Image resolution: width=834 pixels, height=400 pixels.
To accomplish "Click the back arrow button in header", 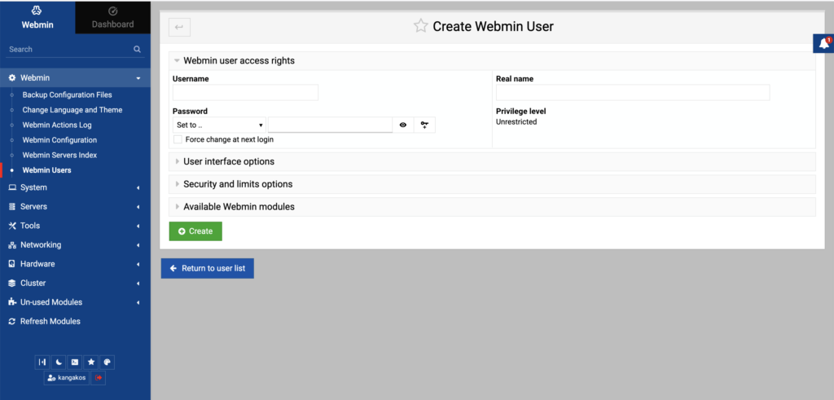I will point(179,27).
